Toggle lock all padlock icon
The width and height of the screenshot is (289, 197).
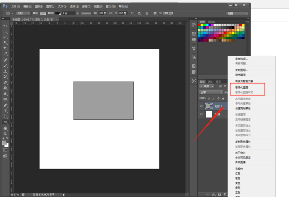click(x=223, y=98)
